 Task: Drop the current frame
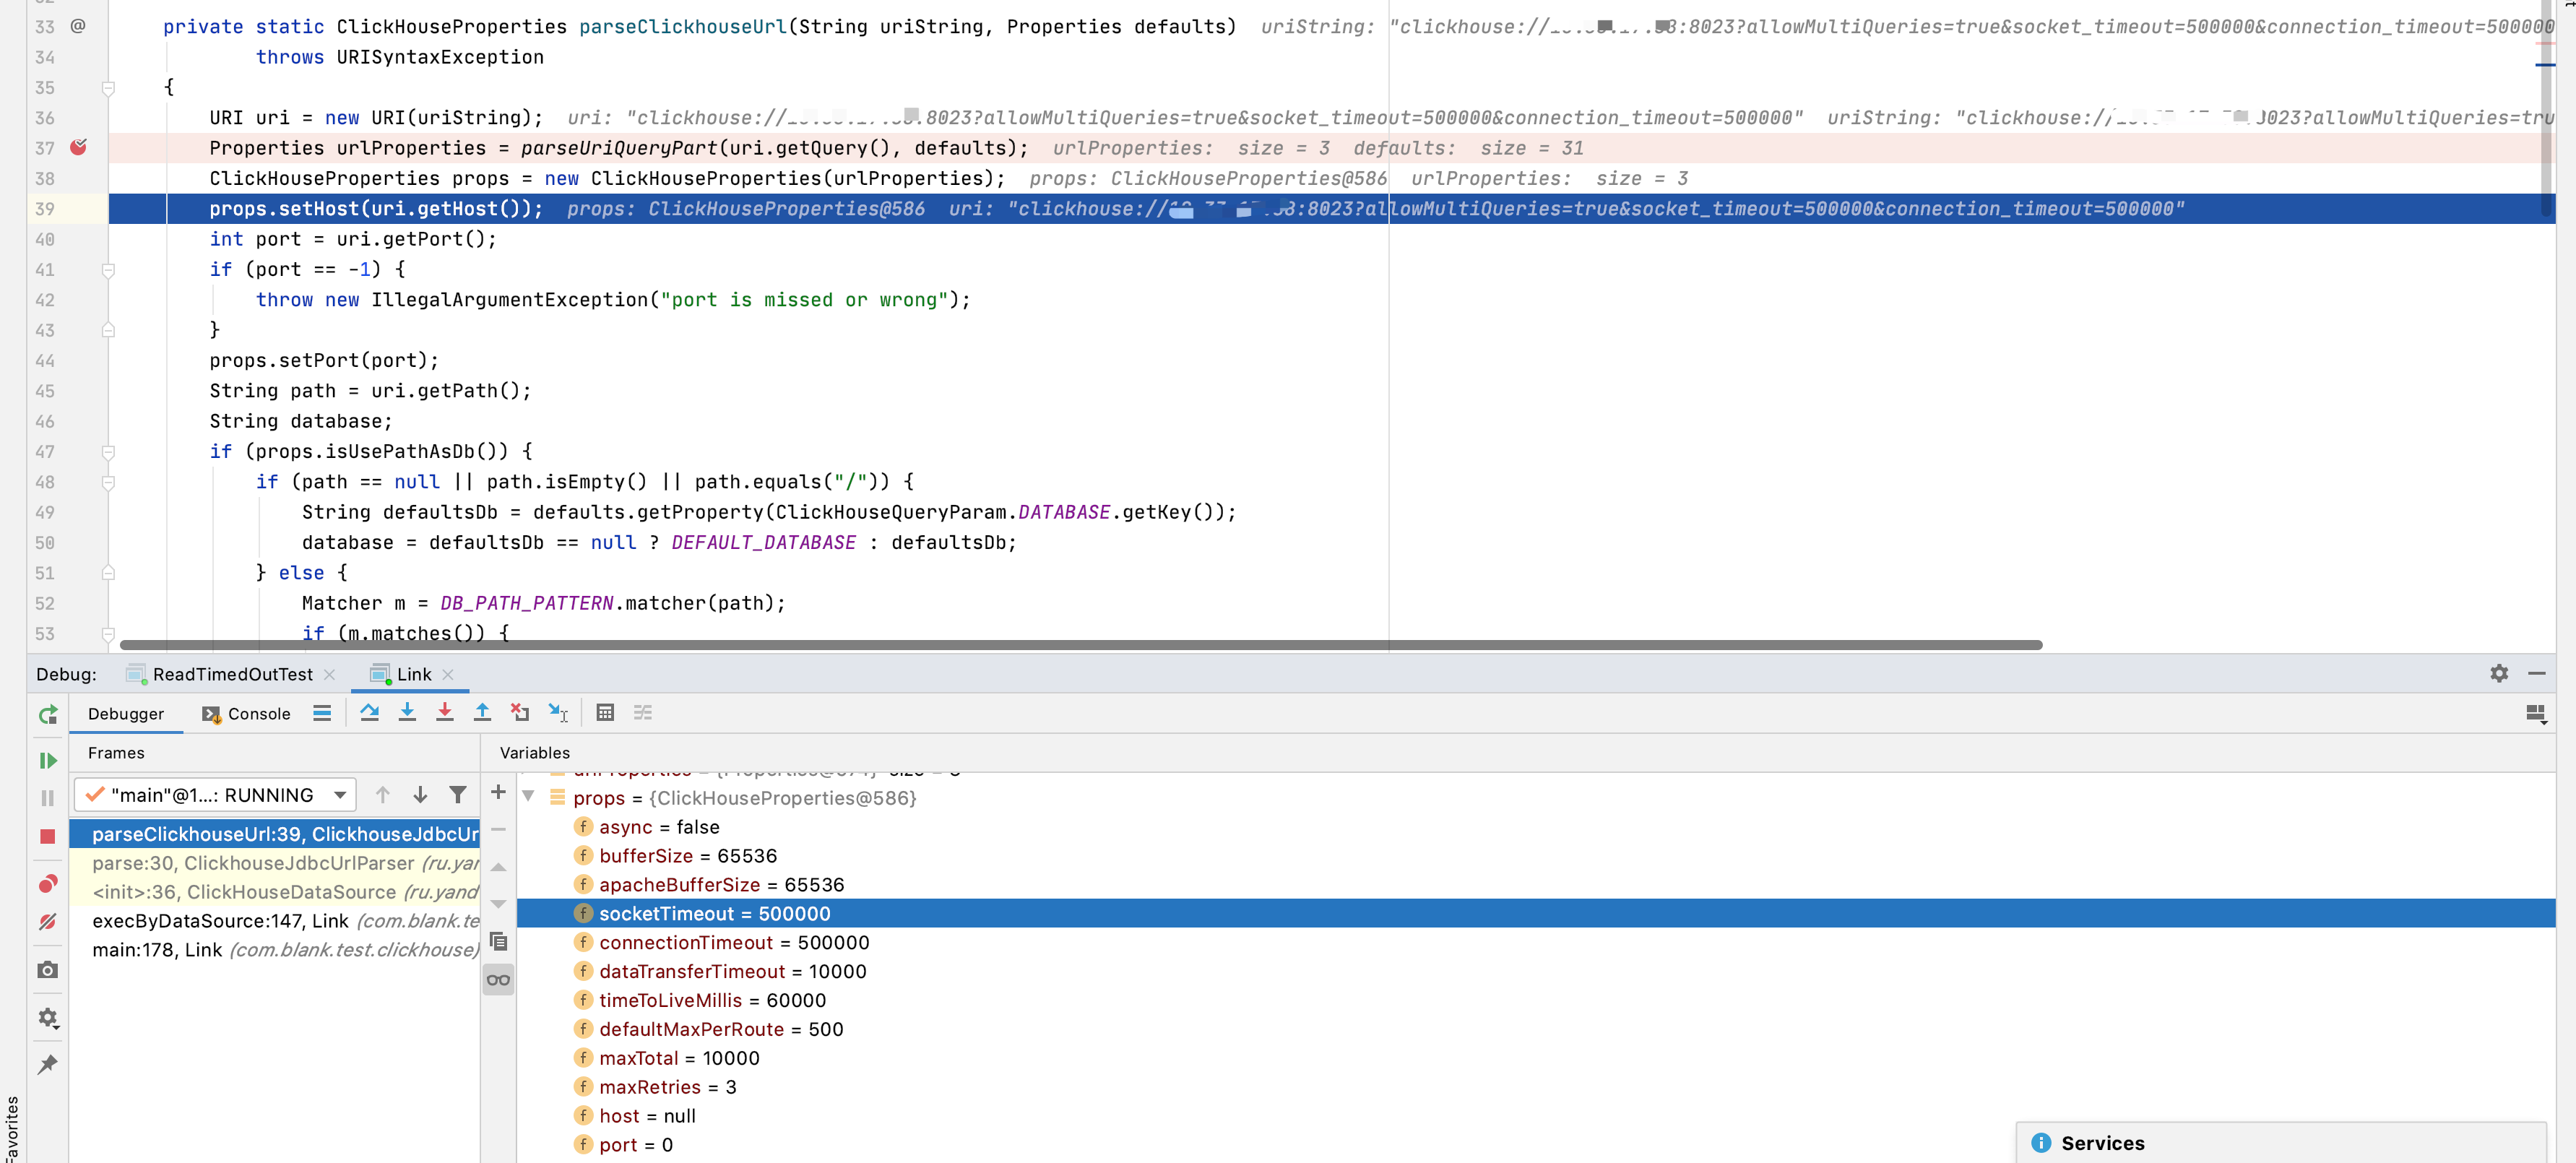(x=520, y=713)
